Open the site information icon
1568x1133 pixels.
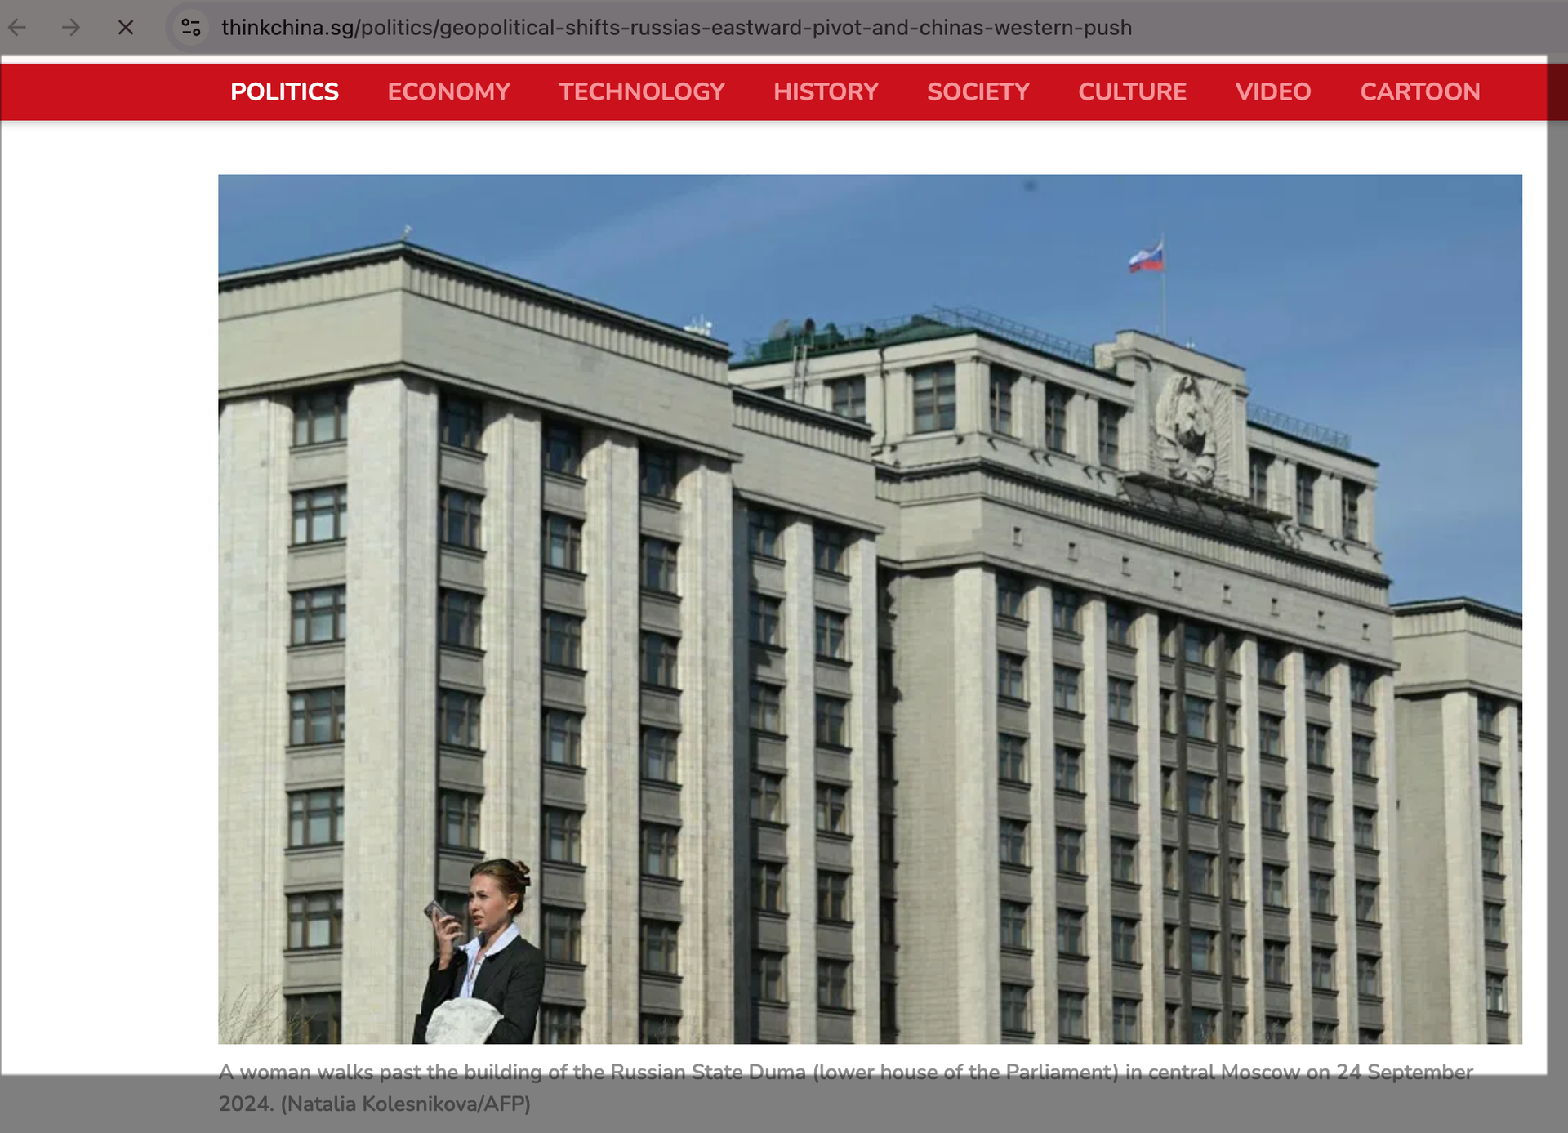coord(191,28)
